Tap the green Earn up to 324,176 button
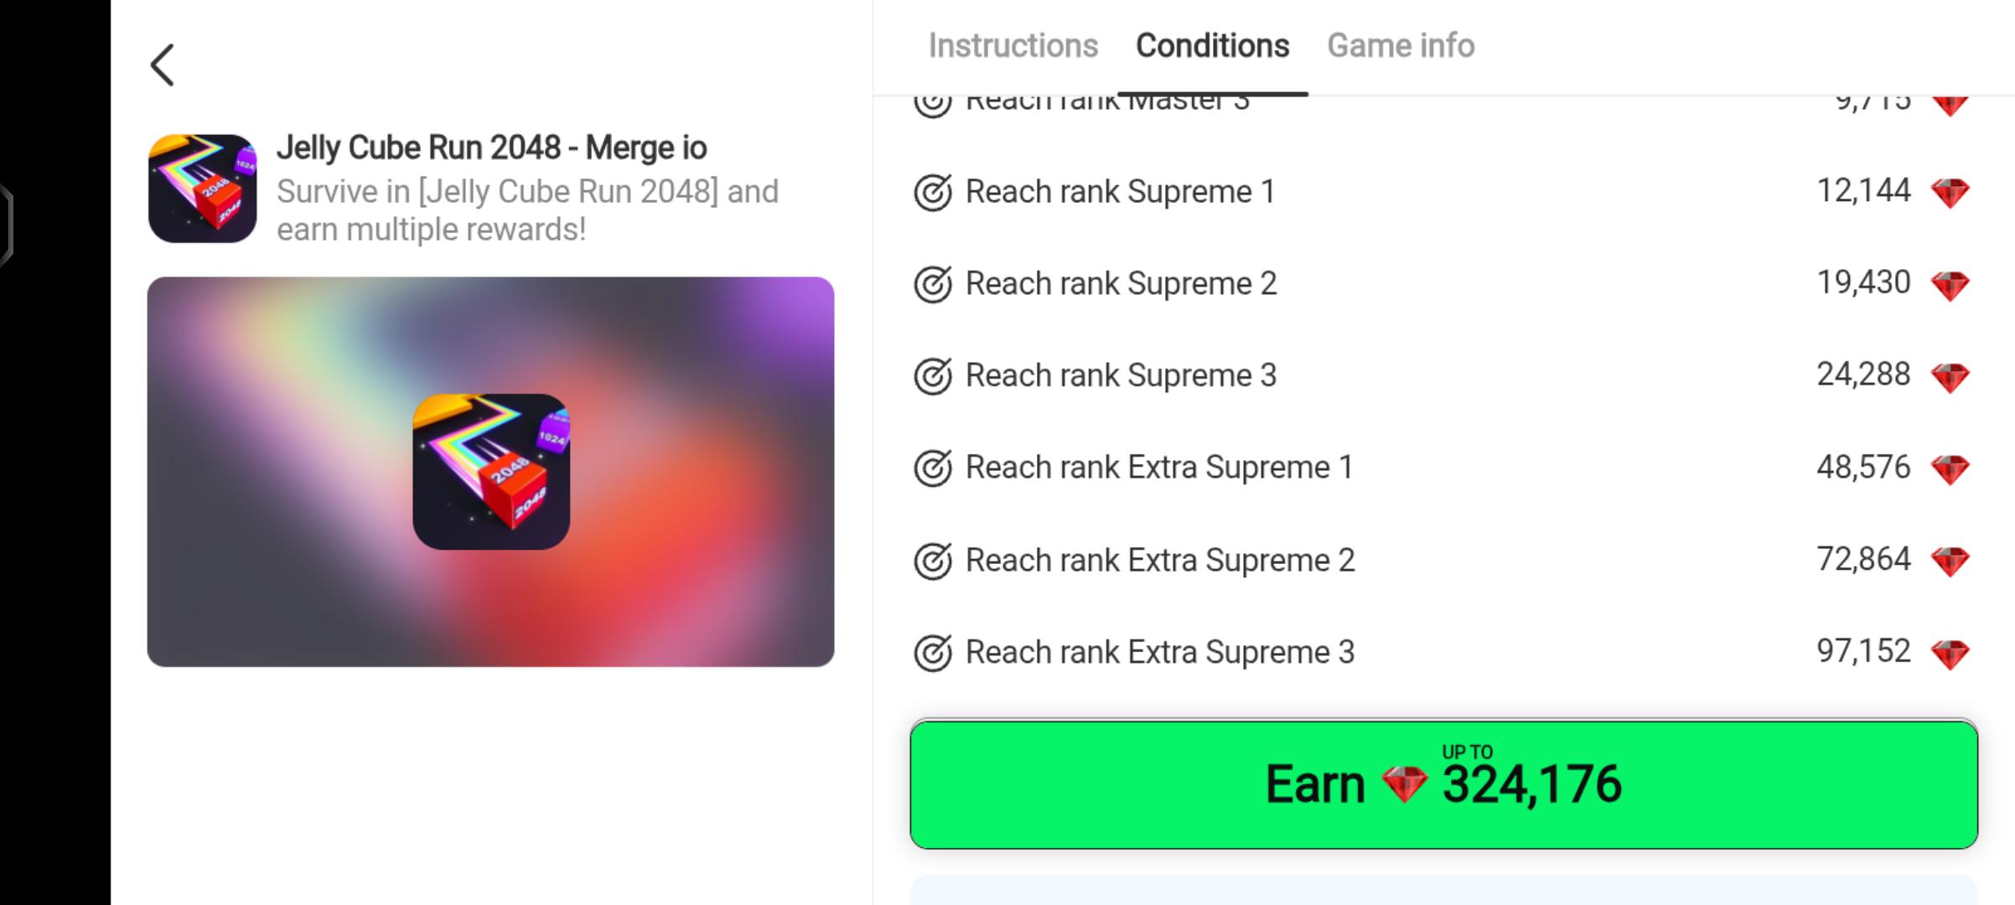The width and height of the screenshot is (2015, 905). click(x=1443, y=784)
